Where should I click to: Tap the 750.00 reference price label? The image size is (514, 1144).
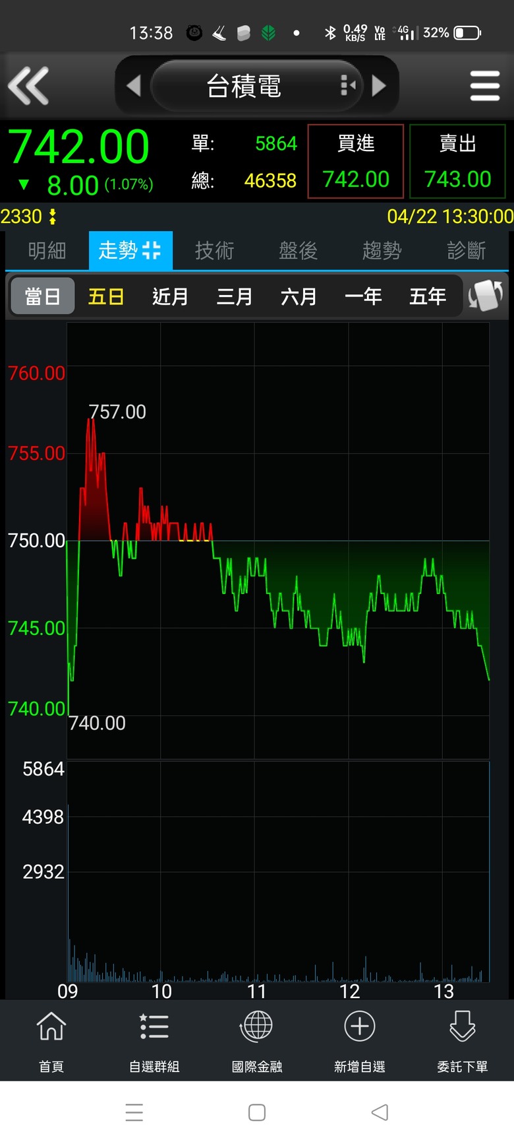pyautogui.click(x=36, y=541)
